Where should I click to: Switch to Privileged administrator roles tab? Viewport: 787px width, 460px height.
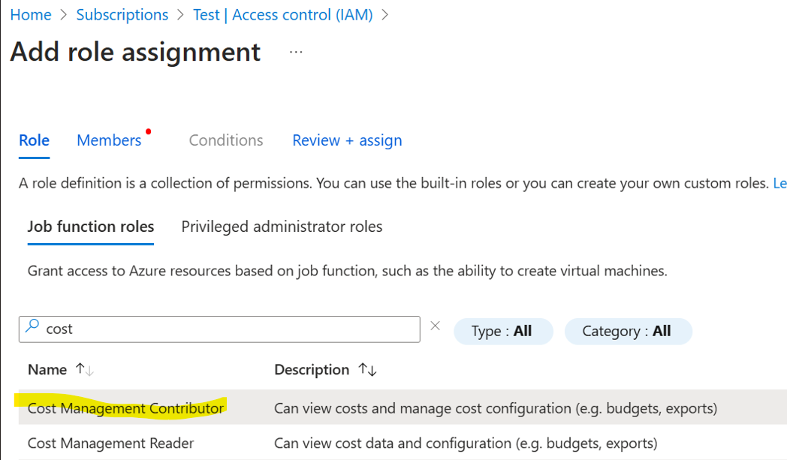(x=282, y=227)
